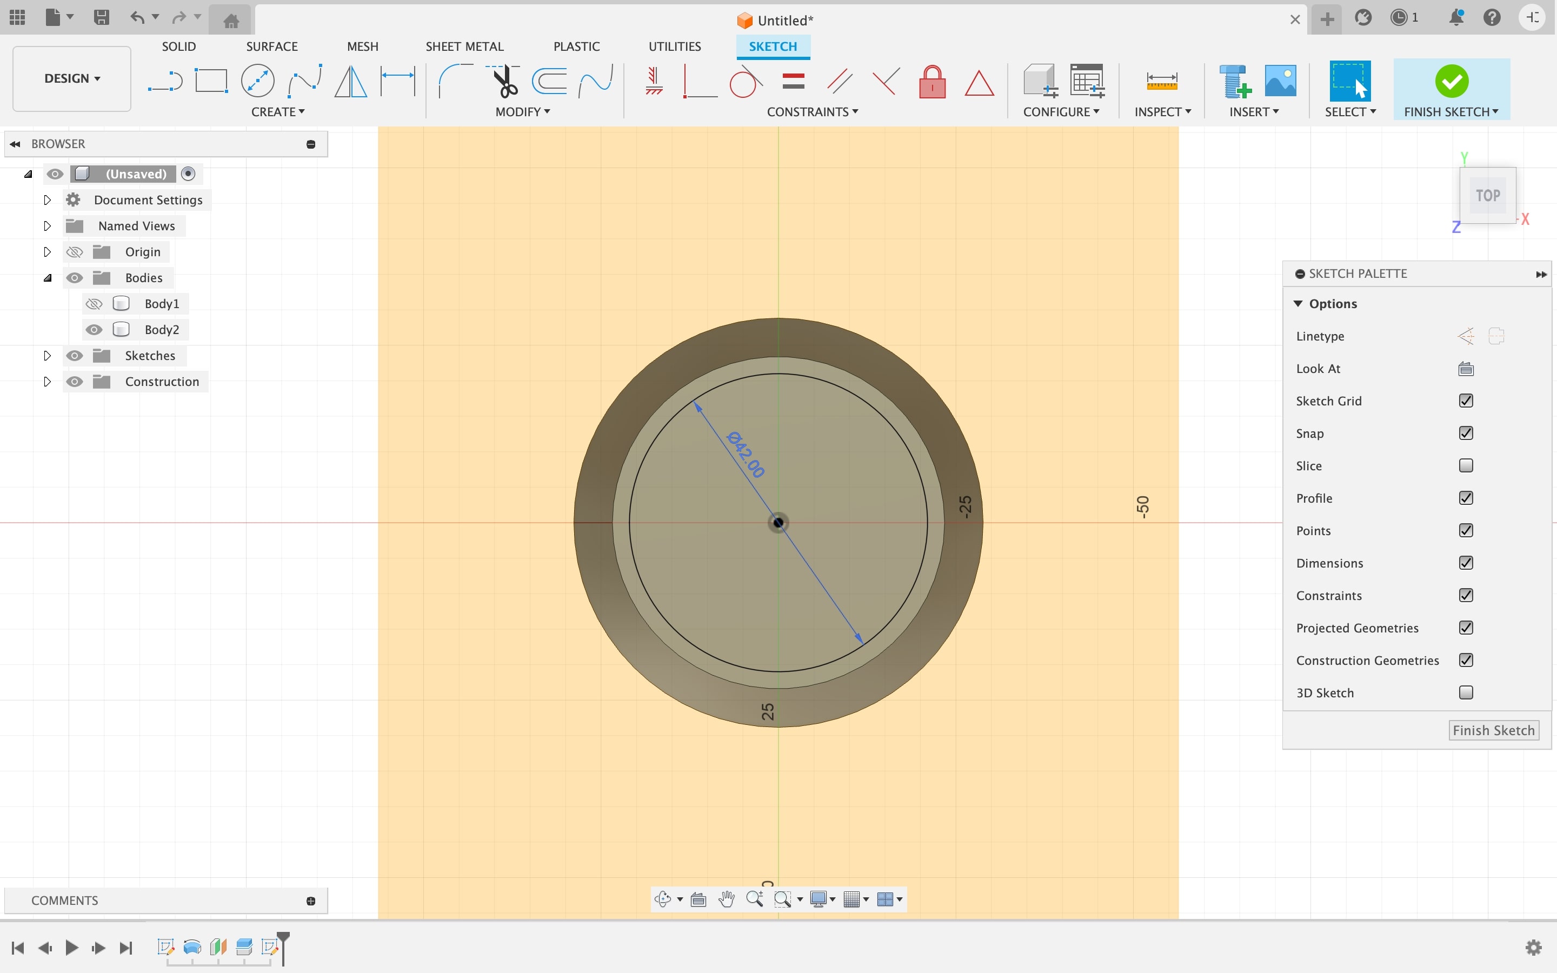
Task: Apply the Fix/Unfix lock constraint
Action: click(x=932, y=82)
